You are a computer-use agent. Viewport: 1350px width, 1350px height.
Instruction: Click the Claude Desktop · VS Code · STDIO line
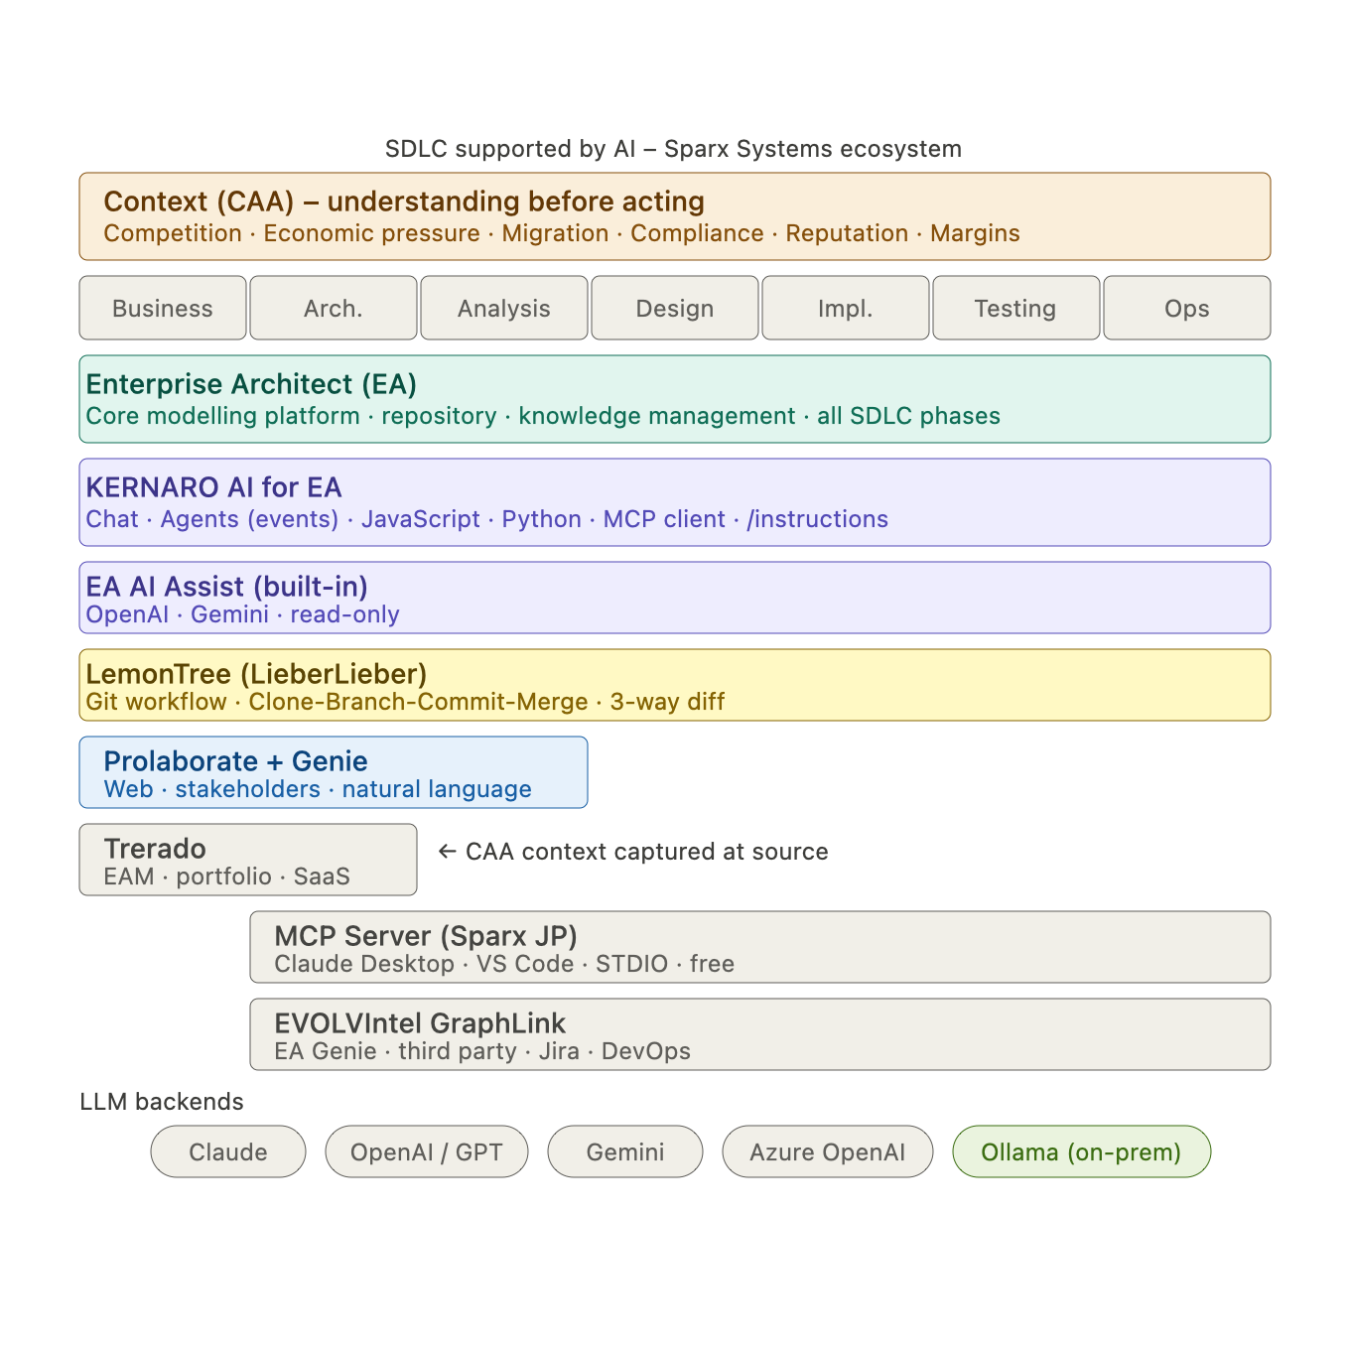(x=504, y=964)
